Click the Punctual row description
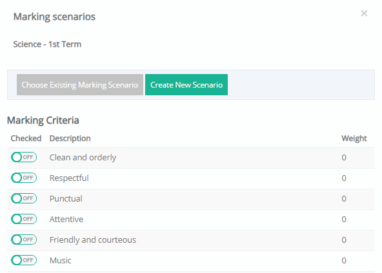 pos(66,198)
